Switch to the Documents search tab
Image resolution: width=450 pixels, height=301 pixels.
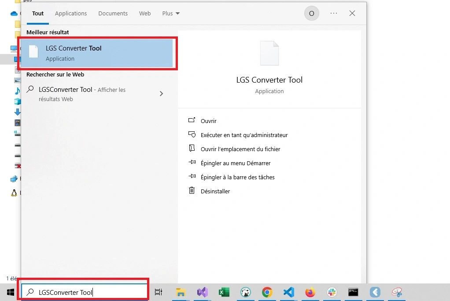point(113,14)
